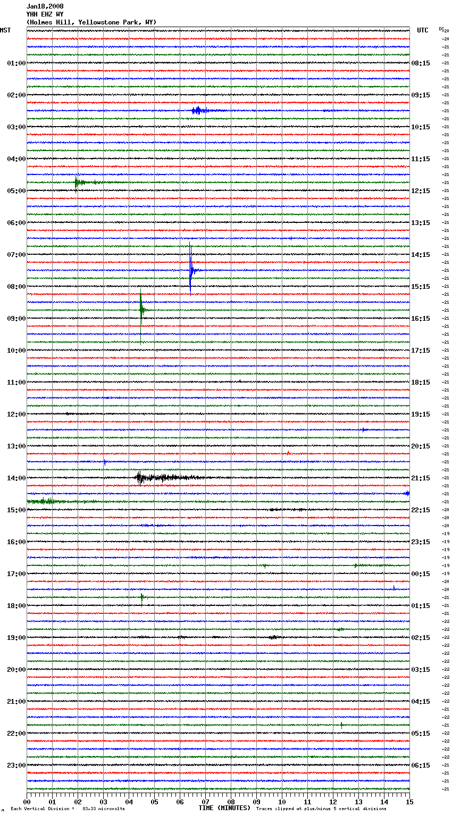The image size is (452, 816).
Task: Click the 09:15 UTC row label
Action: click(421, 95)
